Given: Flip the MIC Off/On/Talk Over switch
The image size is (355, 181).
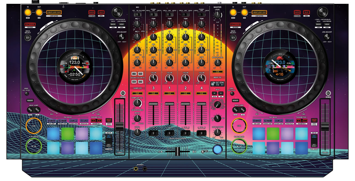Looking at the screenshot, I should click(x=137, y=14).
